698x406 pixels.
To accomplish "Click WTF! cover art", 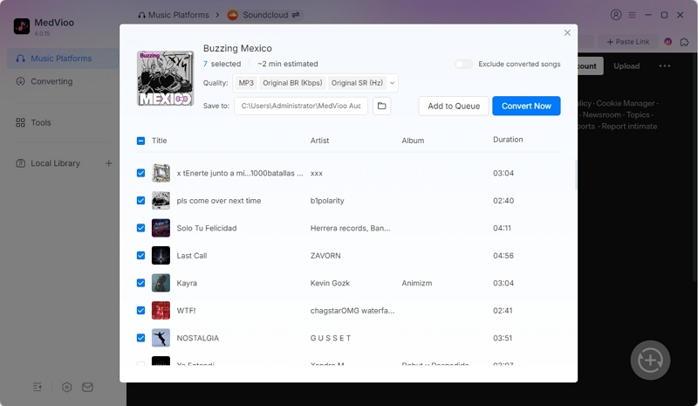I will click(161, 311).
